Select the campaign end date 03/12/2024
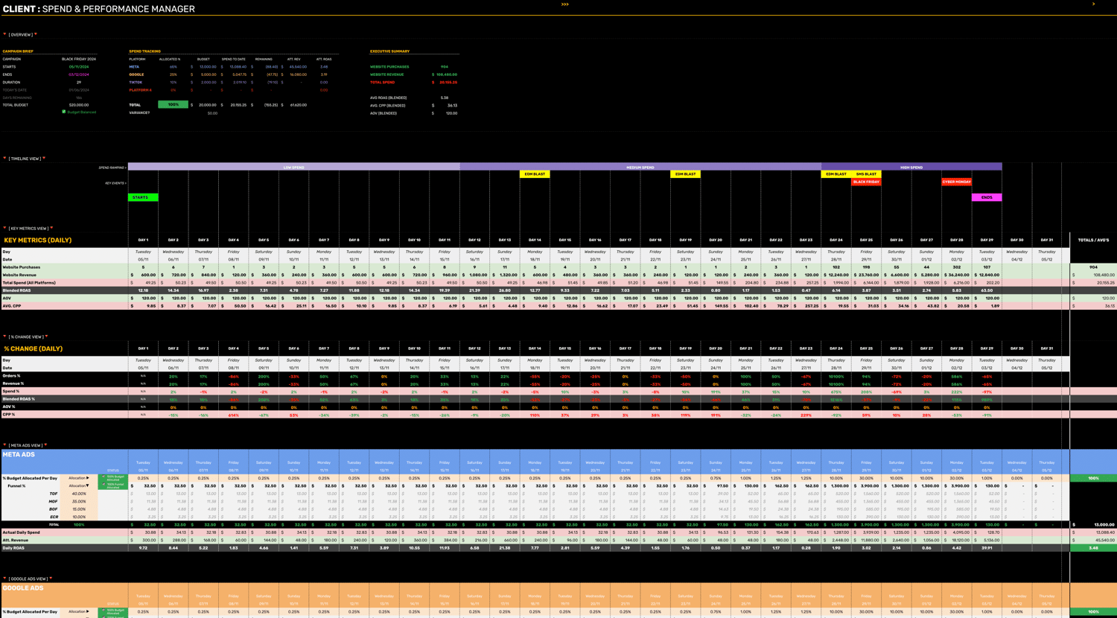This screenshot has width=1117, height=618. tap(79, 74)
